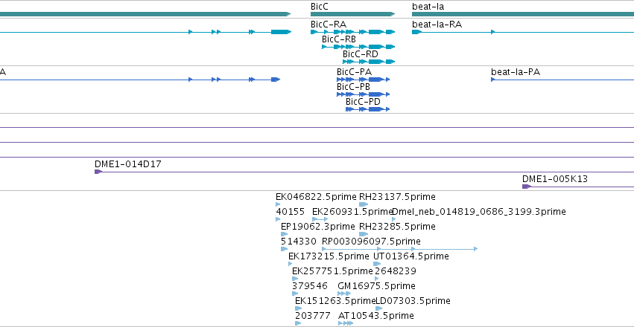The width and height of the screenshot is (634, 327).
Task: Open the GM16975.5prime EST feature
Action: point(344,294)
